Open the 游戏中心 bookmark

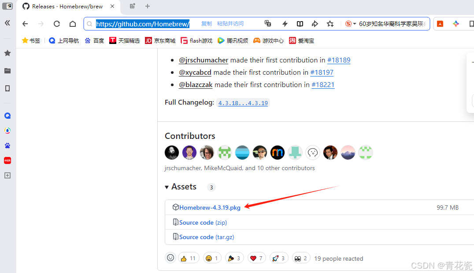(268, 40)
